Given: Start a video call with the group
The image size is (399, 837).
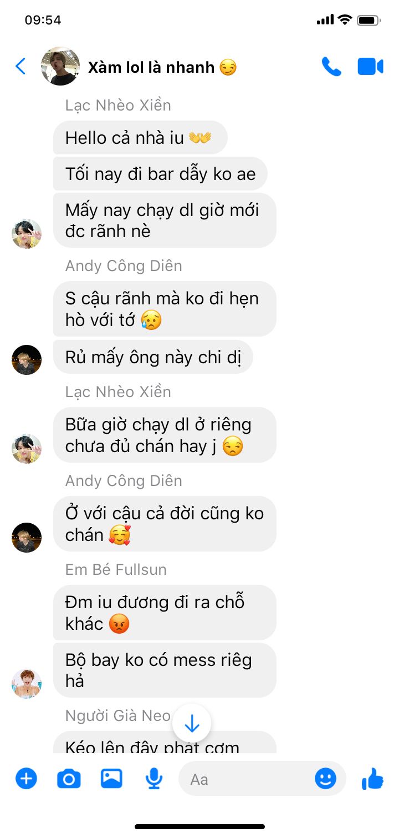Looking at the screenshot, I should tap(370, 67).
